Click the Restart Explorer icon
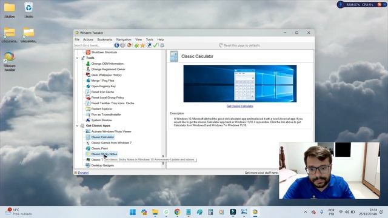The width and height of the screenshot is (388, 218). pyautogui.click(x=88, y=109)
